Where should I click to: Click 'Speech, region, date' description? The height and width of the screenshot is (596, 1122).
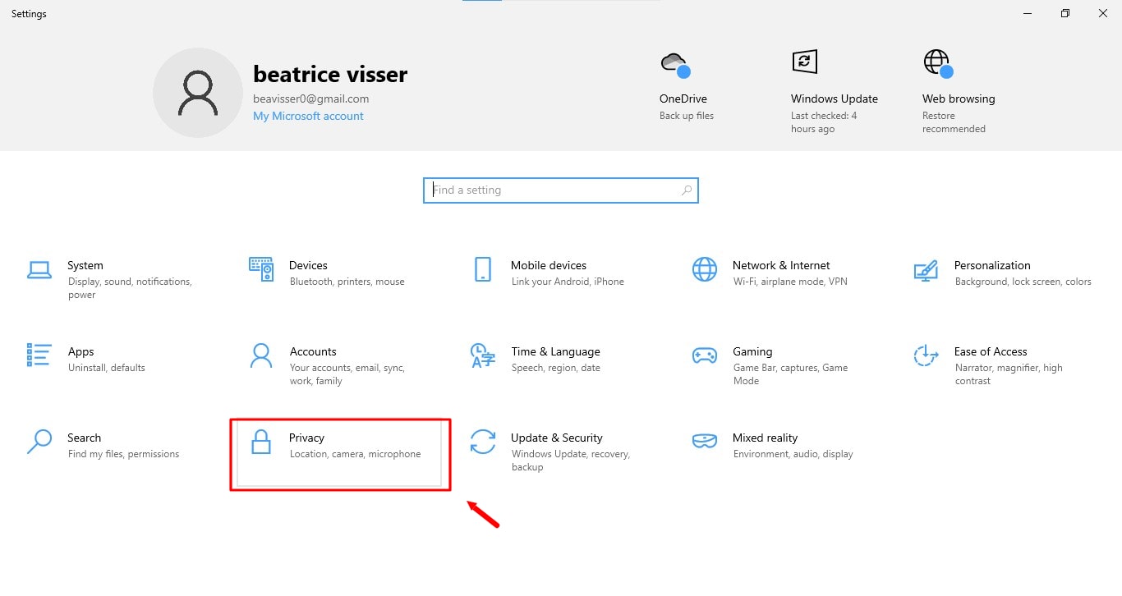[x=556, y=368]
